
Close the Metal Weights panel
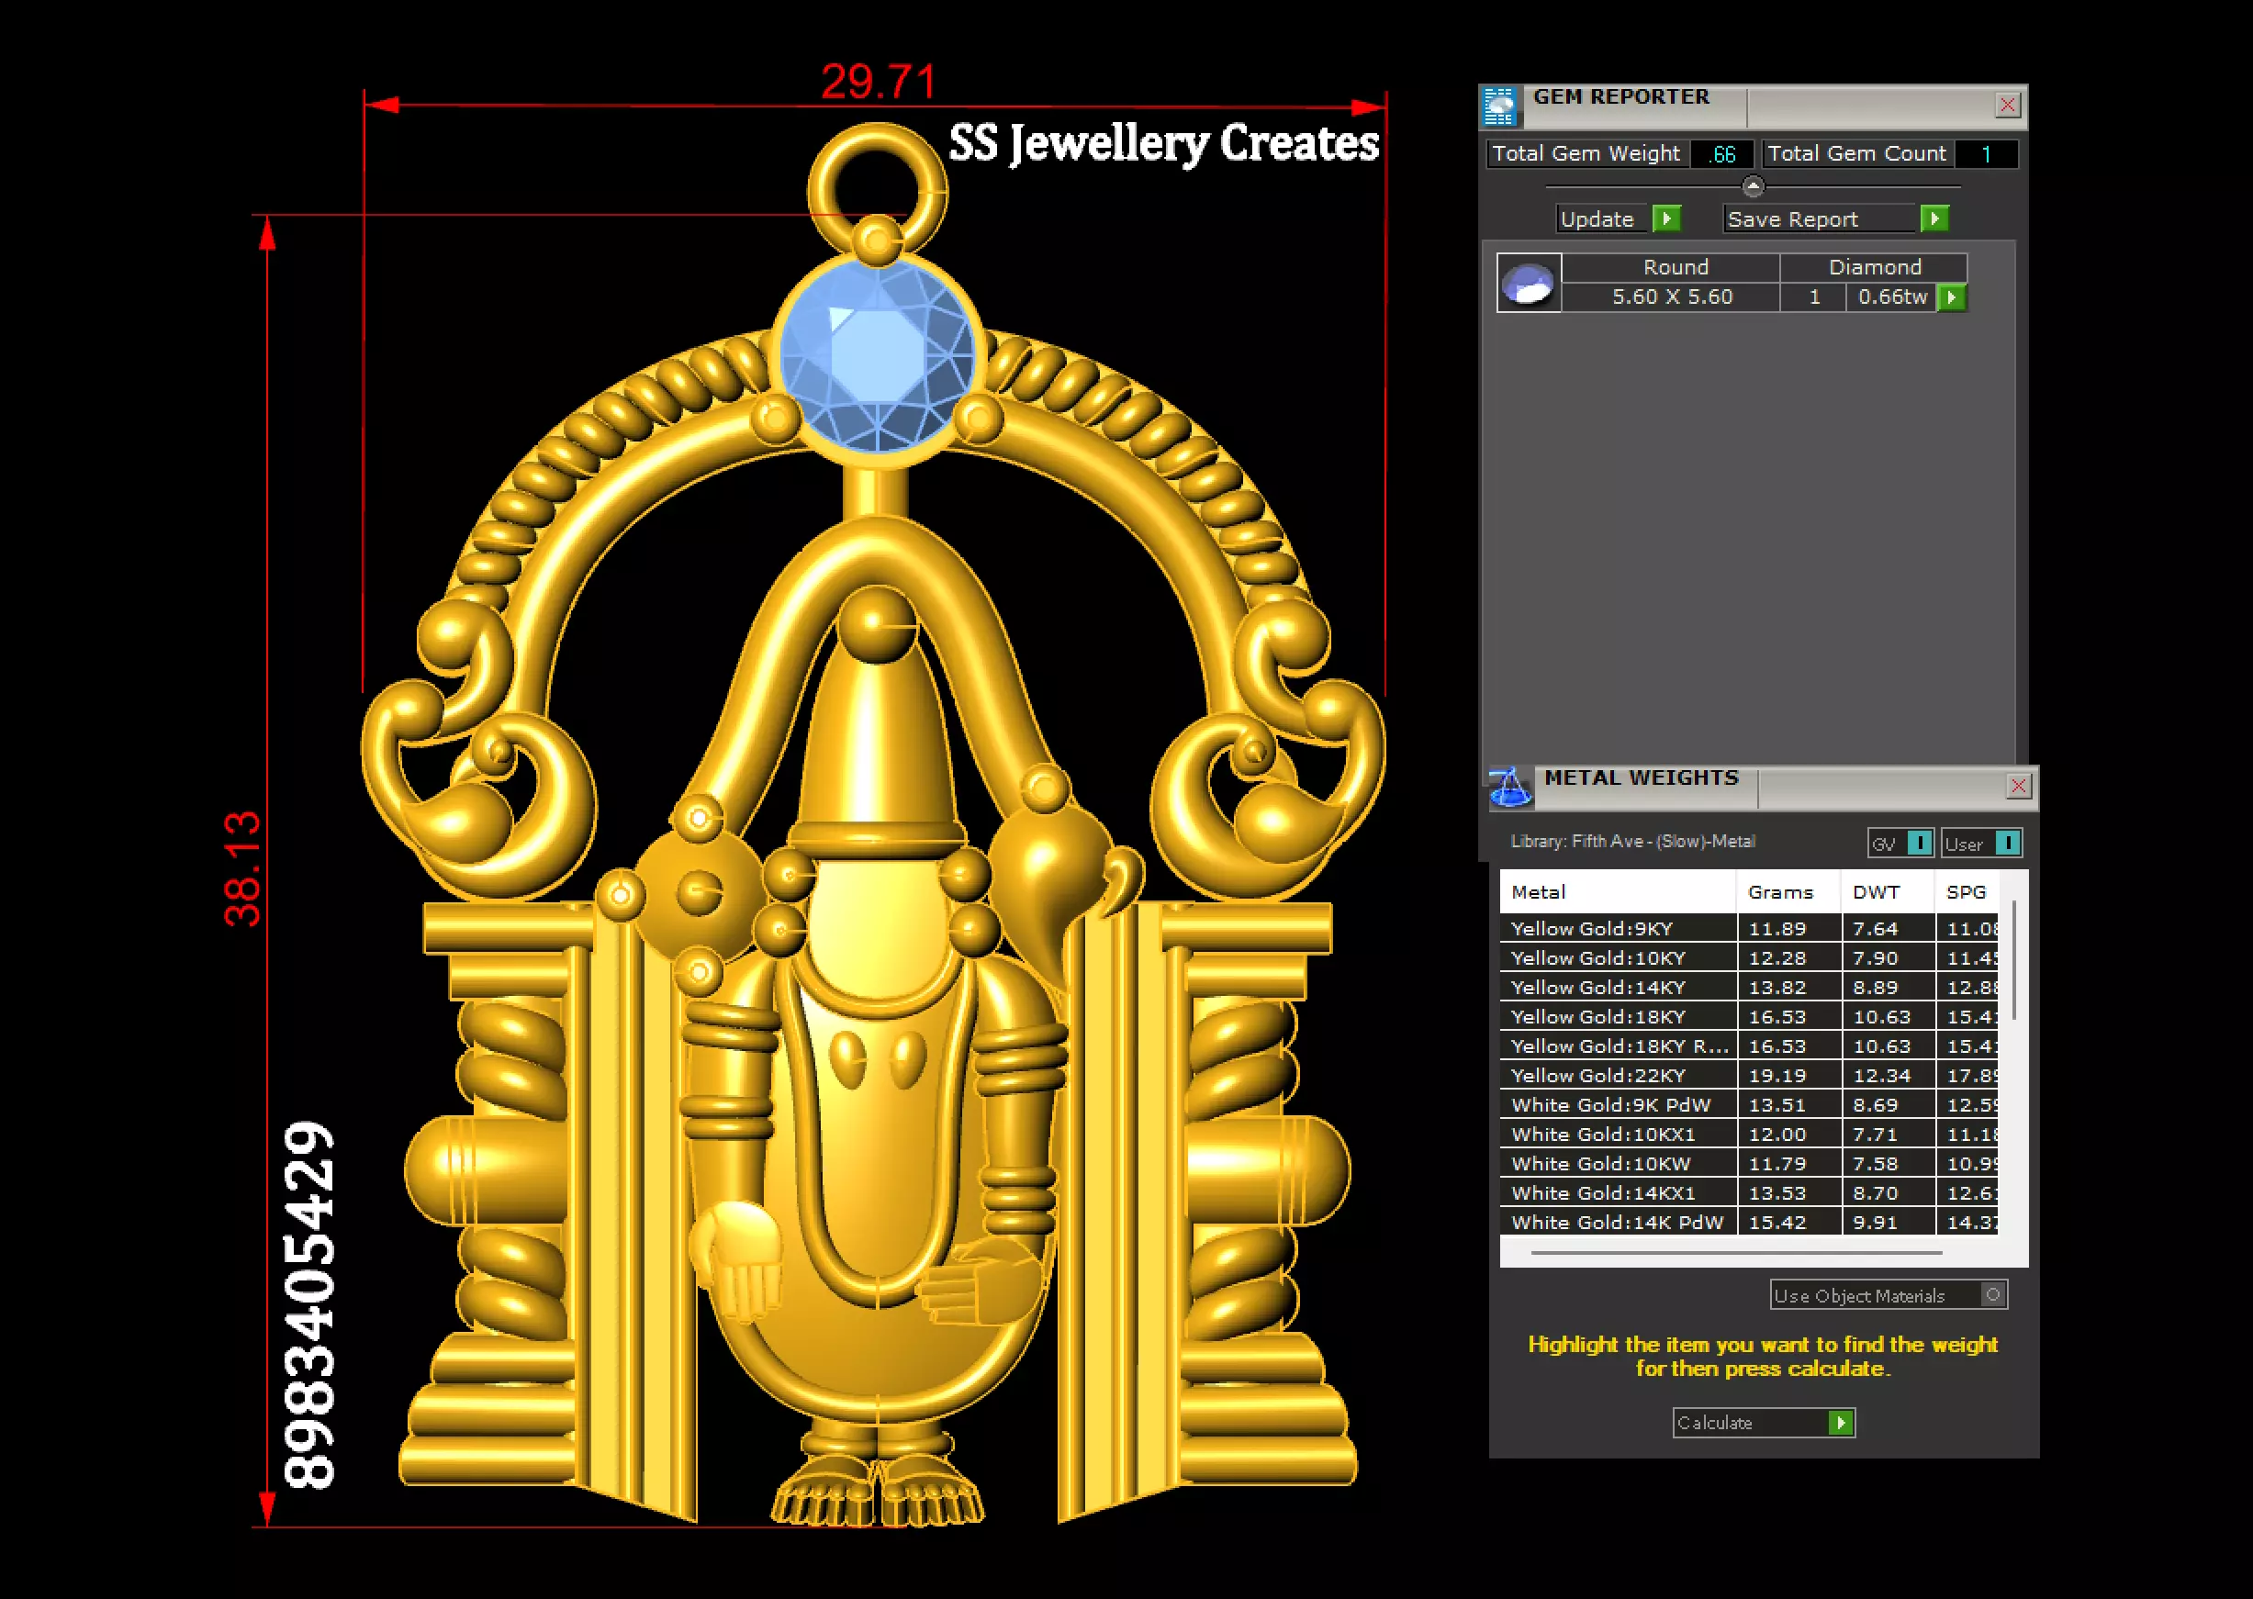point(2019,786)
